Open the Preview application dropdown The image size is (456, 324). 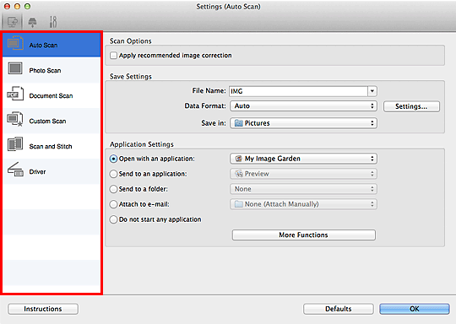(303, 174)
